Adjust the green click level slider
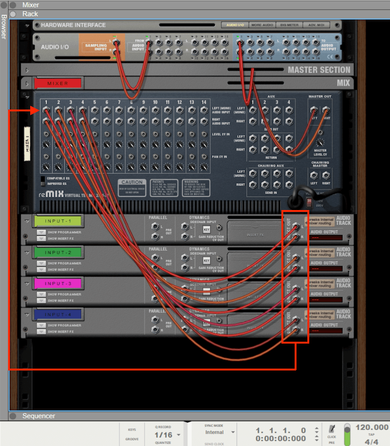 (347, 434)
